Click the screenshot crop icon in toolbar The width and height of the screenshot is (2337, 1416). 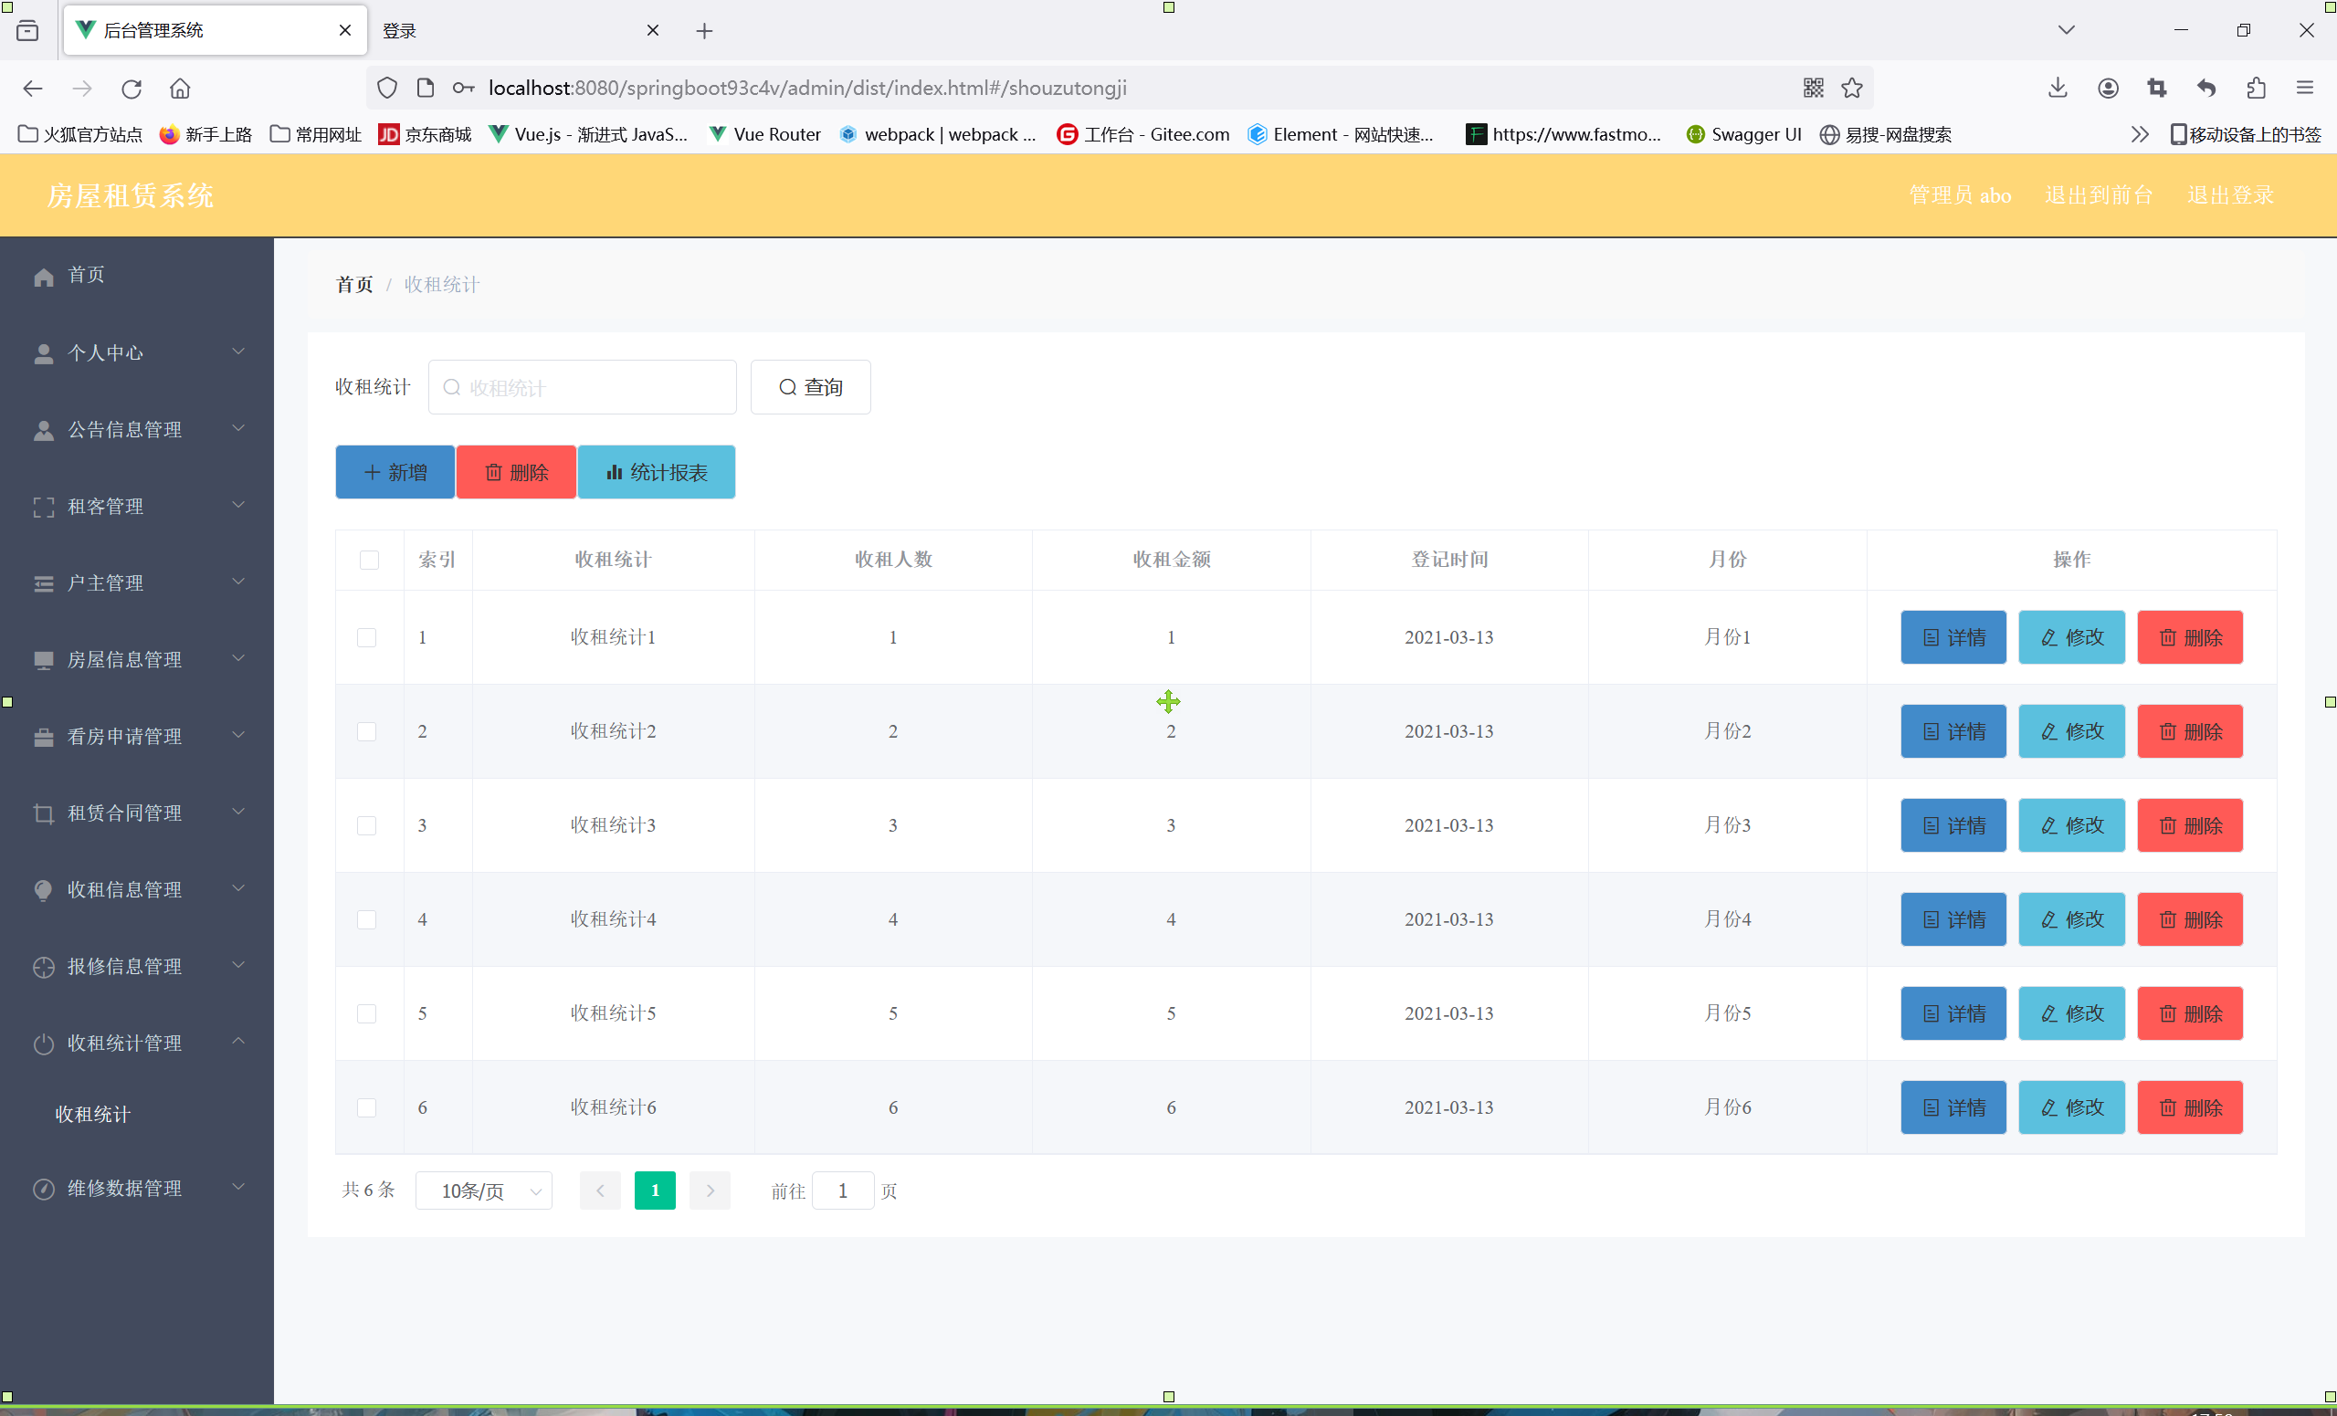2157,89
